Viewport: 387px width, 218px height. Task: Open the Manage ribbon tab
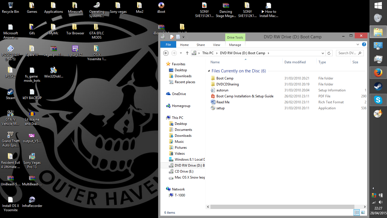tap(235, 45)
